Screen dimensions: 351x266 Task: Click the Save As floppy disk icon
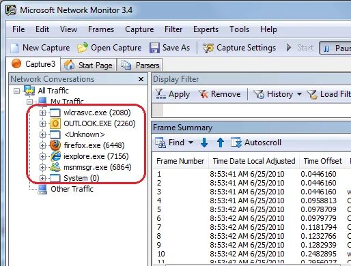tap(154, 48)
